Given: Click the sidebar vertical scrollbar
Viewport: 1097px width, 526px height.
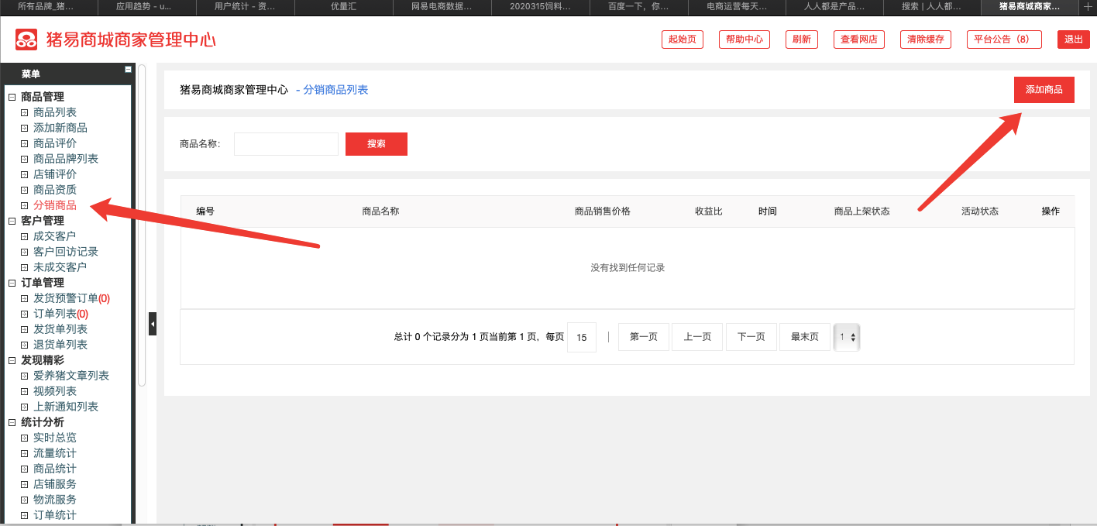Looking at the screenshot, I should tap(142, 225).
